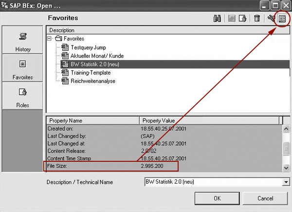Image resolution: width=292 pixels, height=212 pixels.
Task: Close the SAP BEx Open dialog
Action: click(286, 5)
